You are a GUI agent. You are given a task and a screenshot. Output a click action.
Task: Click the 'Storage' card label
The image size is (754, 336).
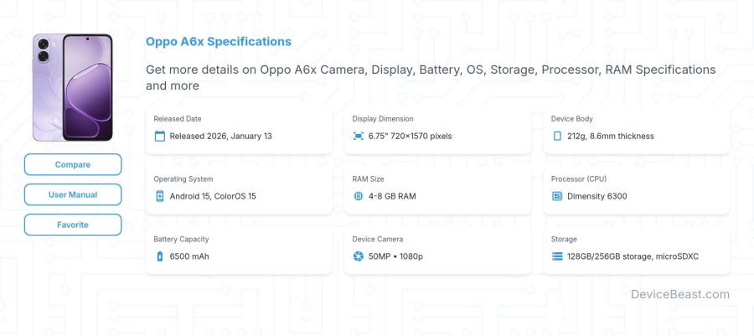pyautogui.click(x=564, y=239)
